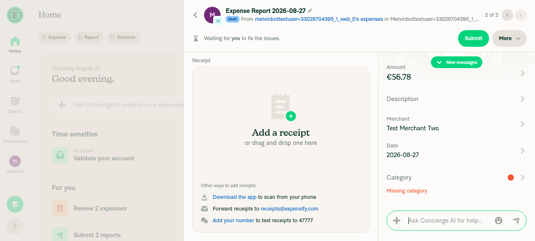
Task: Open the Download the app link
Action: pyautogui.click(x=234, y=197)
